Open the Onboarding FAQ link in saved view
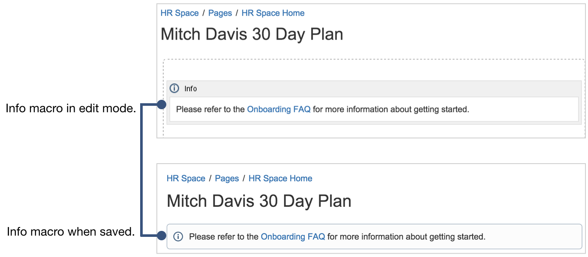This screenshot has height=257, width=588. click(293, 236)
